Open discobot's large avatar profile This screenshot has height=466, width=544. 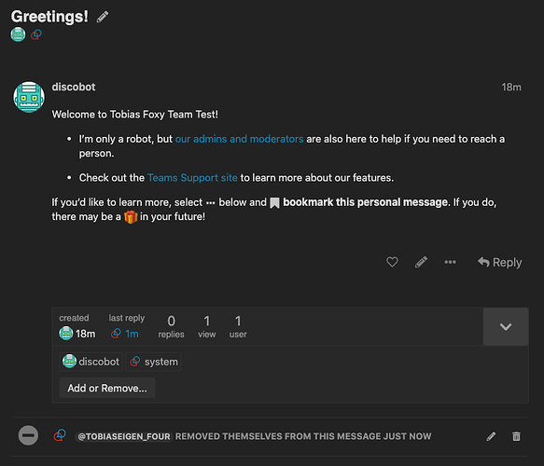tap(29, 97)
